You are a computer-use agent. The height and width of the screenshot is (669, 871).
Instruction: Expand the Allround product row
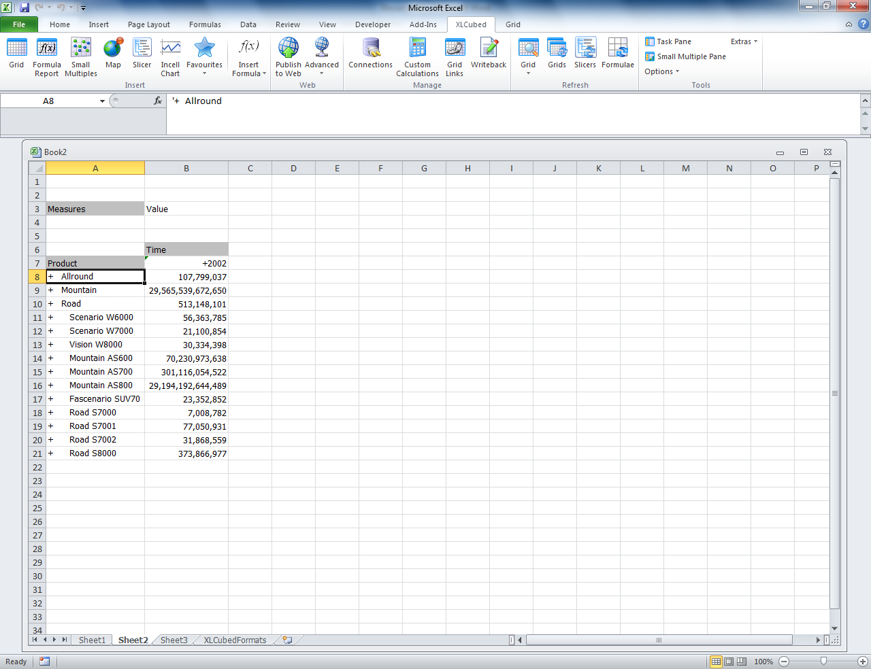coord(50,277)
